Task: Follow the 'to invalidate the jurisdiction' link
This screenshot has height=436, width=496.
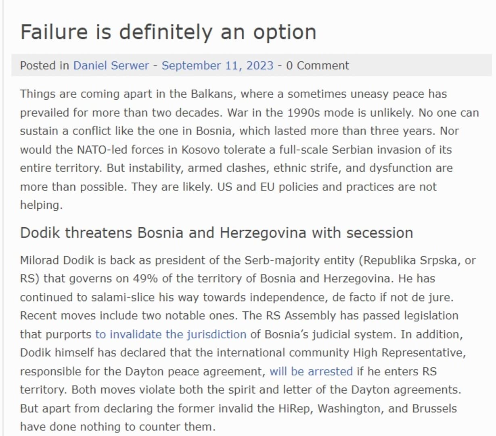Action: coord(171,334)
